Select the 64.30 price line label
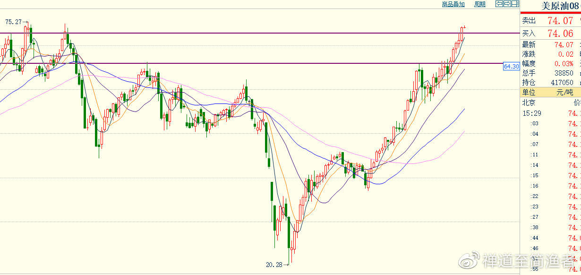581x275 pixels. click(511, 67)
